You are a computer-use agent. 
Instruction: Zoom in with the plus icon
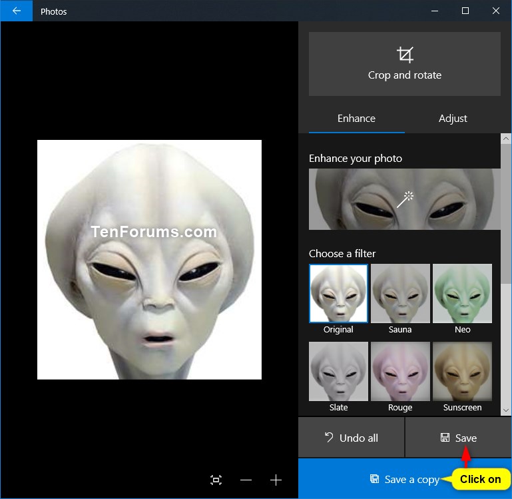[x=276, y=480]
